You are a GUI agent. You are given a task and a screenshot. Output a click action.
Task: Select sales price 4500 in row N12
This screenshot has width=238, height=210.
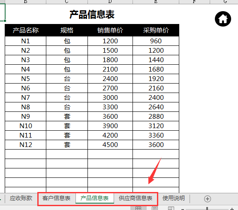pos(110,144)
